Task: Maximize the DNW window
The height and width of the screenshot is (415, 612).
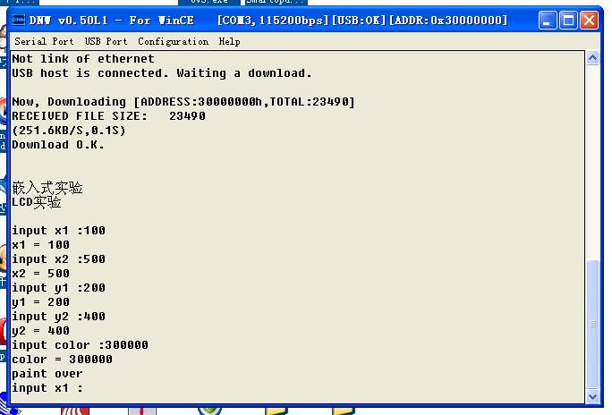Action: [x=568, y=21]
